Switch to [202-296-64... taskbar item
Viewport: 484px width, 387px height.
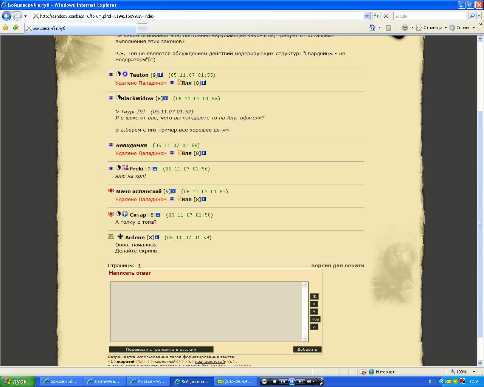pyautogui.click(x=235, y=381)
